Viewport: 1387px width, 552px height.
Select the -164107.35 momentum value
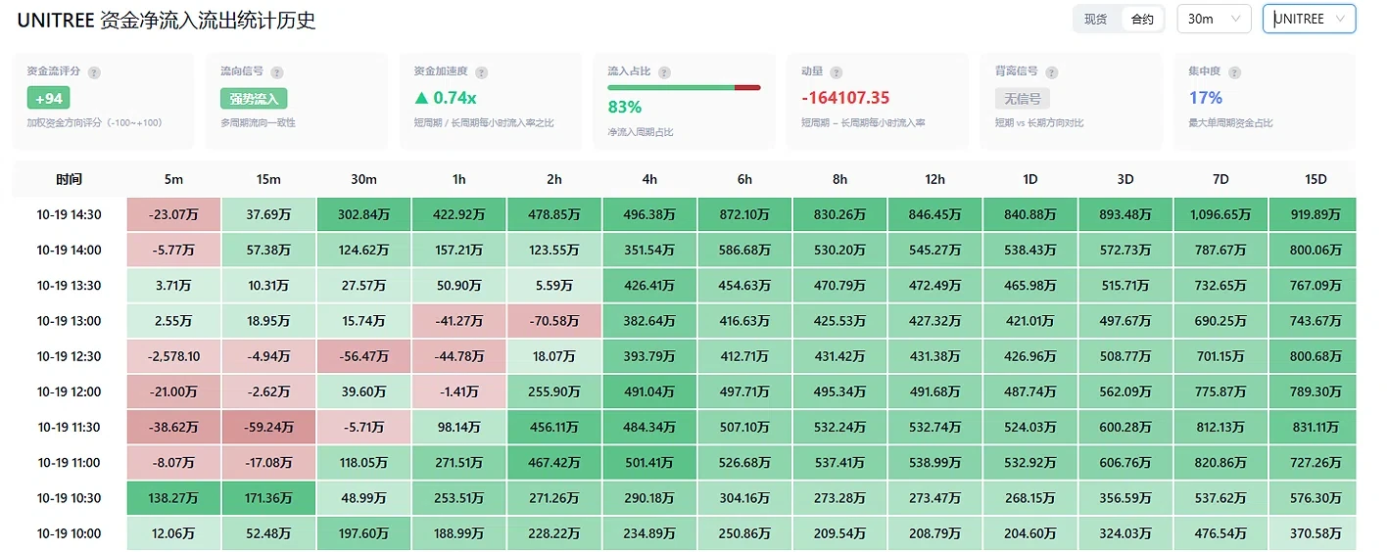[x=845, y=98]
